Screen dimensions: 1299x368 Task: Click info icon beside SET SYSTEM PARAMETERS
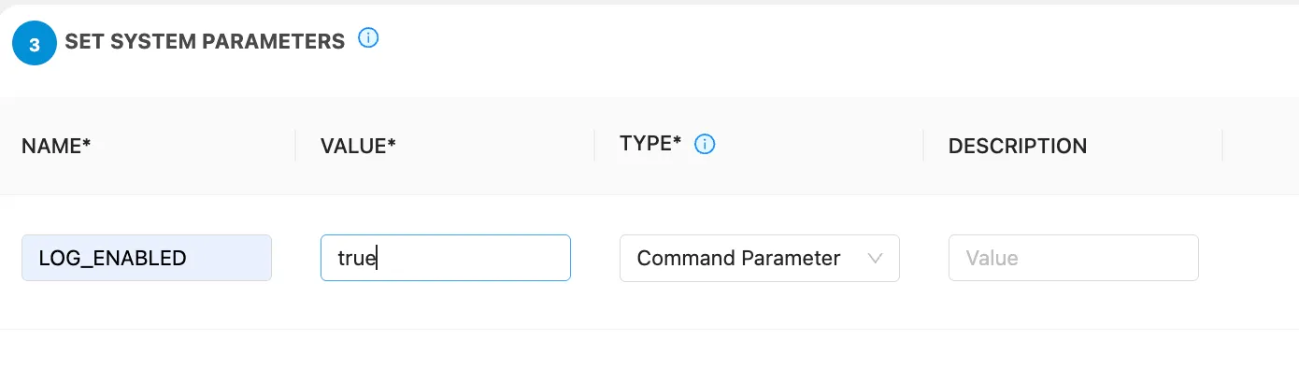click(x=368, y=38)
